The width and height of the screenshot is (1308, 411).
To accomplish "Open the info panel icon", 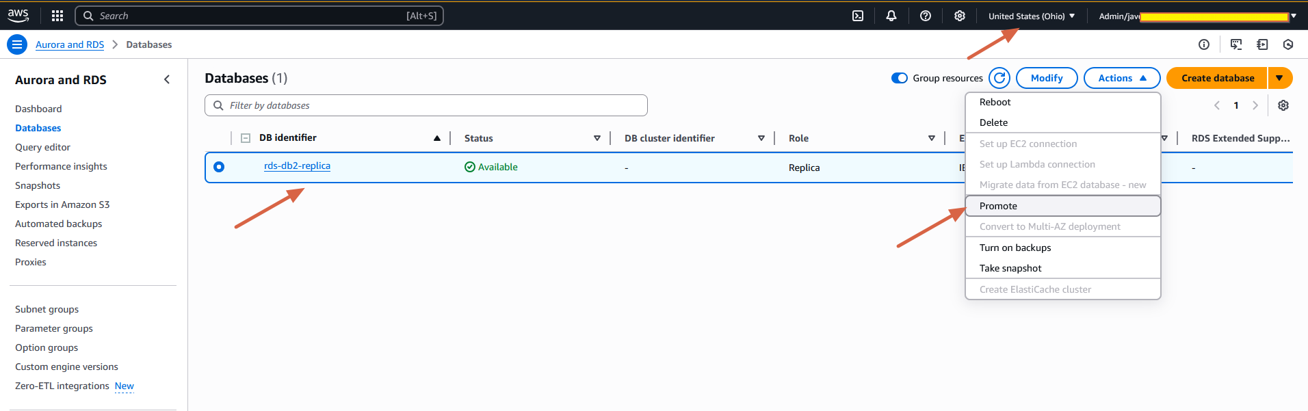I will tap(1204, 44).
